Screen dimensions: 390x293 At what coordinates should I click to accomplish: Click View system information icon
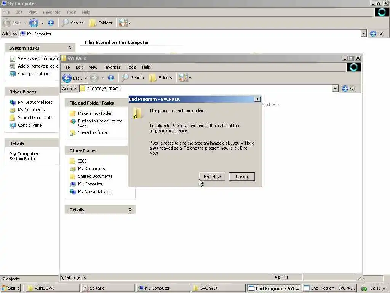pos(13,59)
